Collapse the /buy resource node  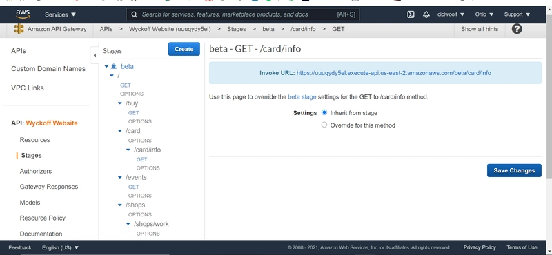120,103
